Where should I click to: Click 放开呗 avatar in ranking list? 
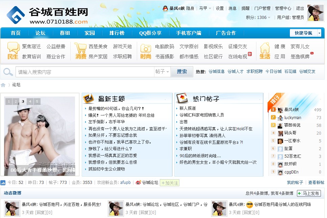280,164
